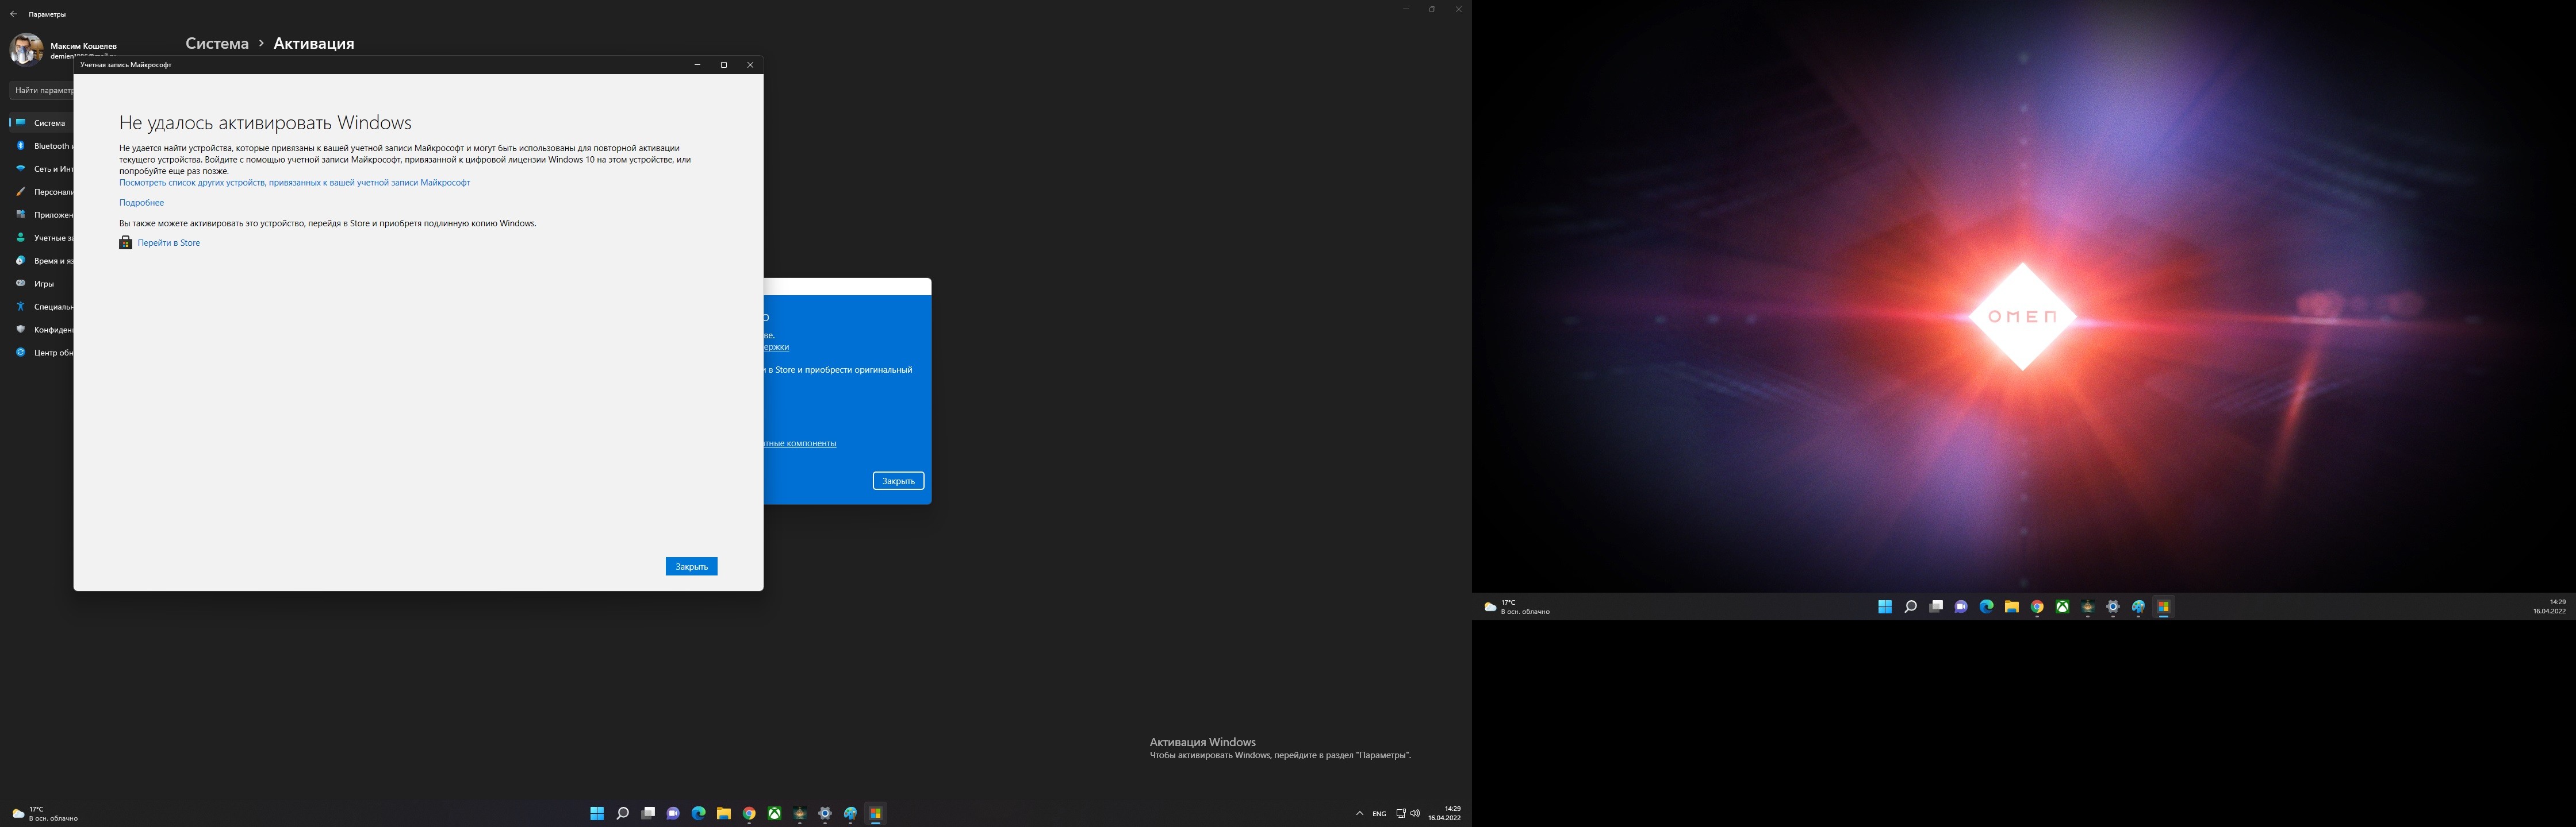Open Teams Chat on left monitor taskbar
The image size is (2576, 827).
tap(673, 814)
